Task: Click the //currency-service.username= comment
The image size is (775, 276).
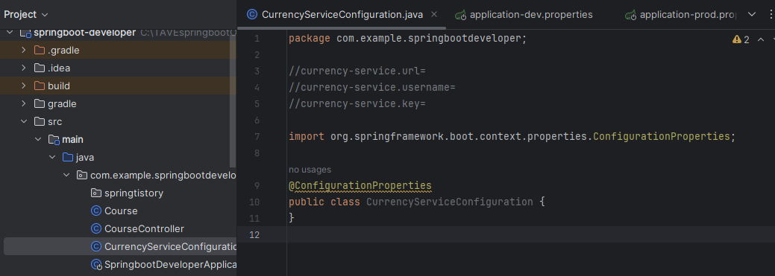Action: [371, 87]
